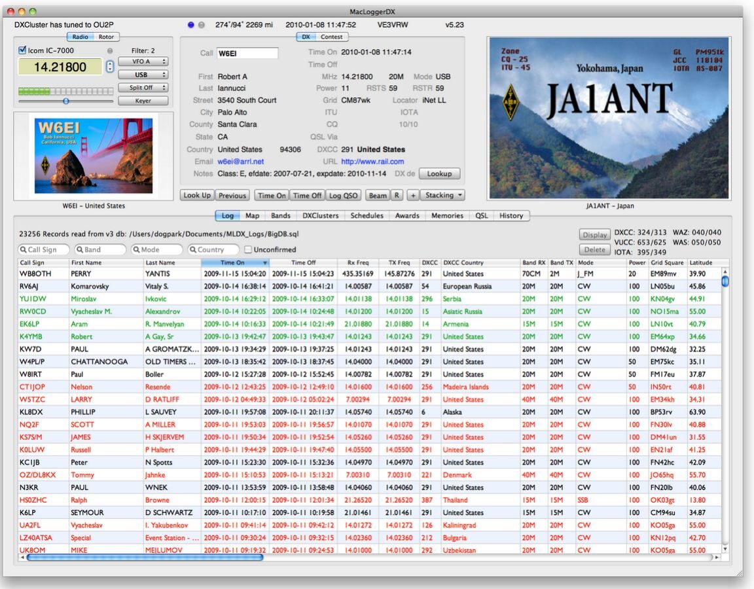Click the magnifier in Call Sign search

point(23,249)
